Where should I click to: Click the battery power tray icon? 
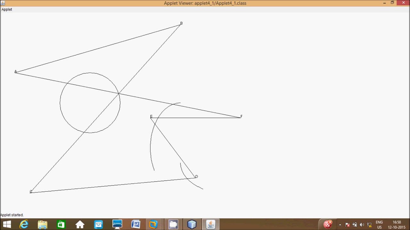coord(355,225)
